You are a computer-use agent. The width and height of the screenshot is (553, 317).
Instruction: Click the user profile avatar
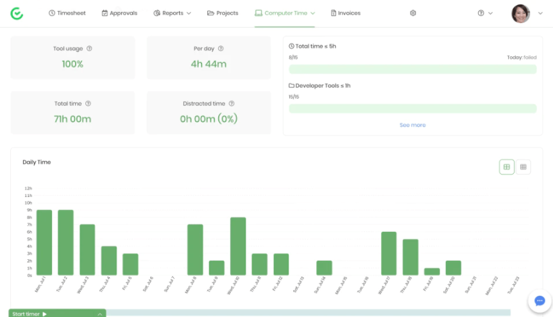coord(520,13)
